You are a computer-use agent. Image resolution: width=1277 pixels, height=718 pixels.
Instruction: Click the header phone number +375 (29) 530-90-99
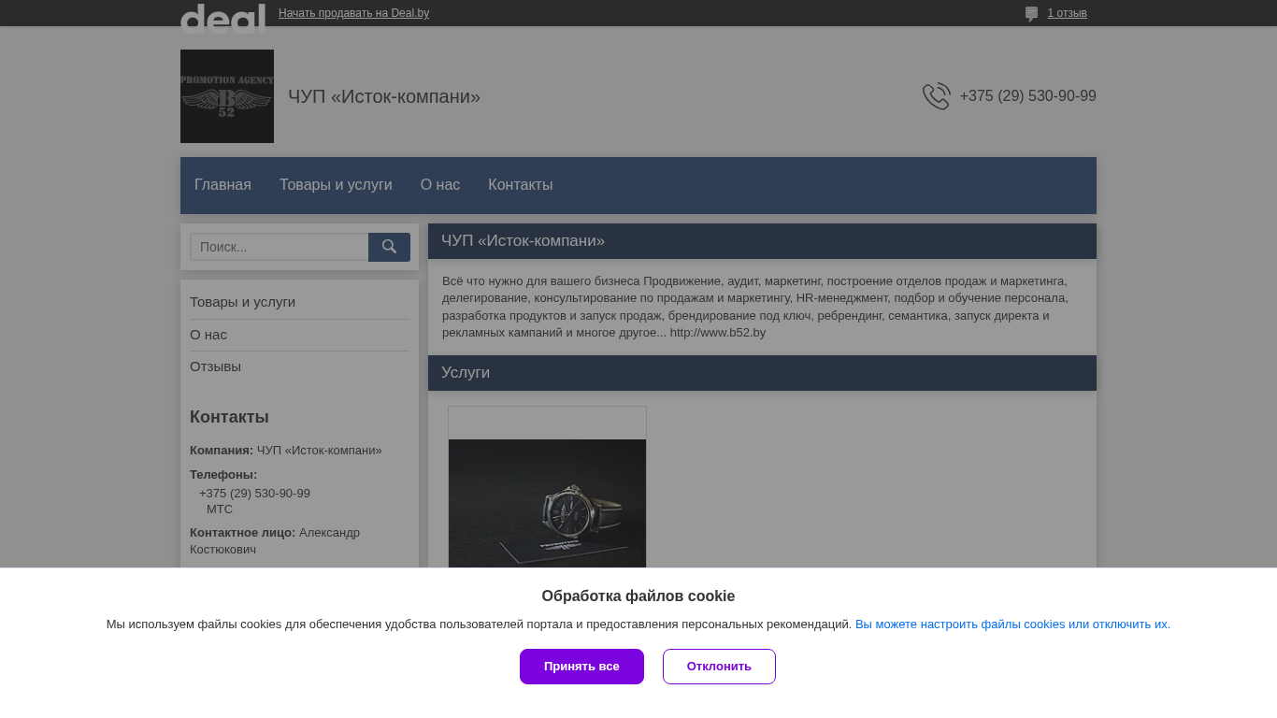coord(1027,96)
